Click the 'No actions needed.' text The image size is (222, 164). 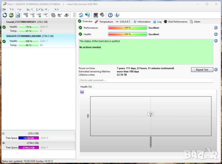click(90, 47)
